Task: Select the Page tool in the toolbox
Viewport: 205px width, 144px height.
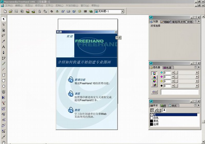Action: coord(4,30)
